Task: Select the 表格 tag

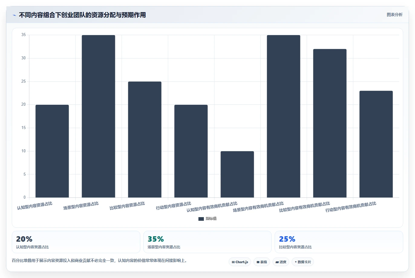Action: [262, 262]
